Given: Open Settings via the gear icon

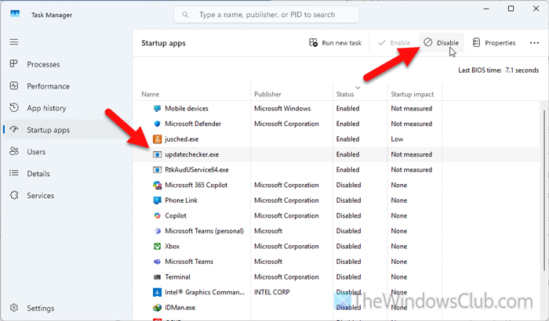Looking at the screenshot, I should (x=15, y=308).
